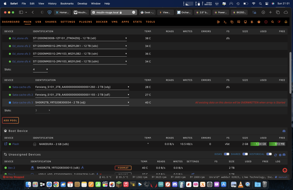Go to the DASHBOARD tab
The width and height of the screenshot is (293, 190).
point(11,22)
